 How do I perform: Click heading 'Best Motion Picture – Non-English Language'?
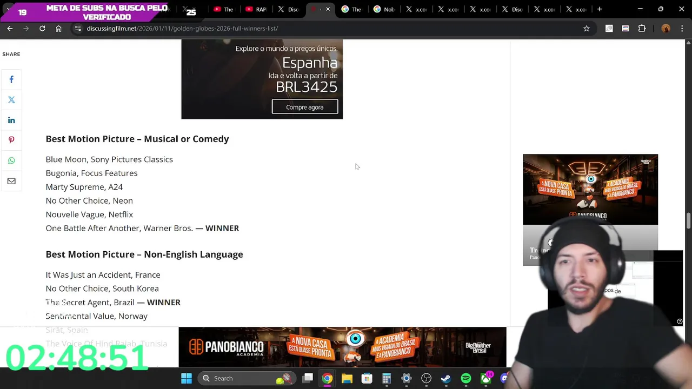coord(144,254)
